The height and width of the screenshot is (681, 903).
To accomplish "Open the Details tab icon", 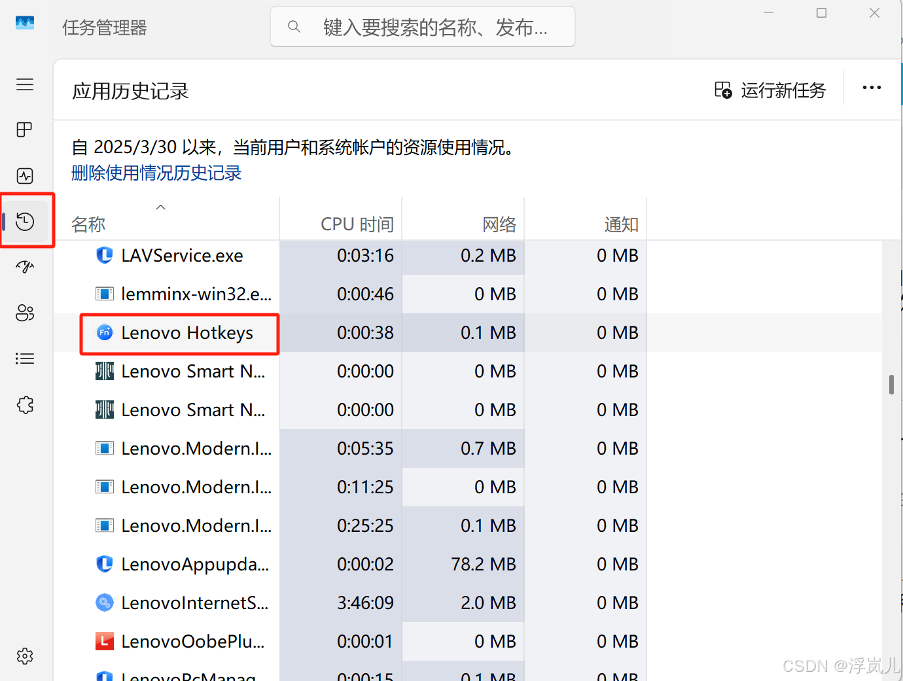I will click(25, 358).
